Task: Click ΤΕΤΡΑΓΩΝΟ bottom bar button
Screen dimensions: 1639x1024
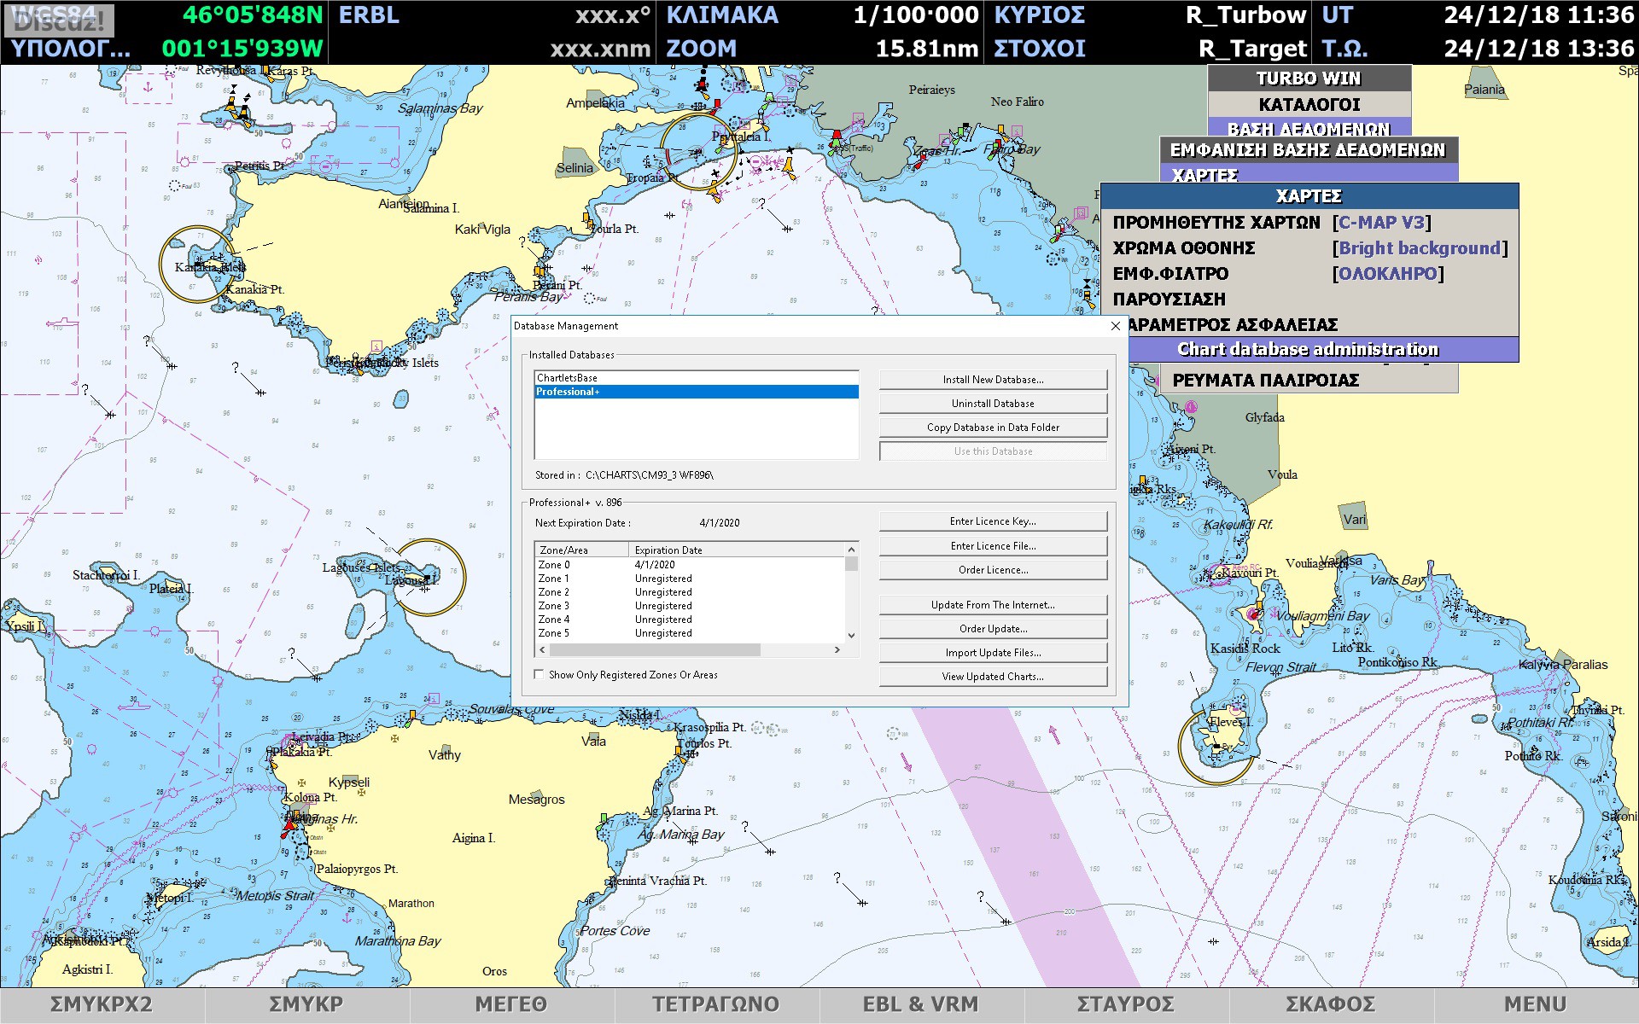Action: [x=716, y=1005]
